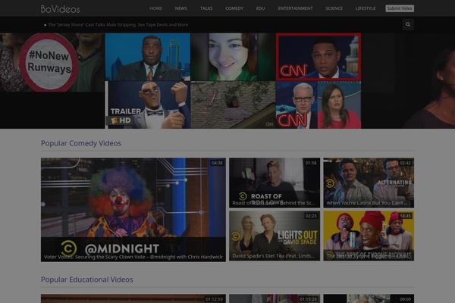This screenshot has height=303, width=455.
Task: Play the @midnight Scary Clown Vote video
Action: tap(133, 210)
